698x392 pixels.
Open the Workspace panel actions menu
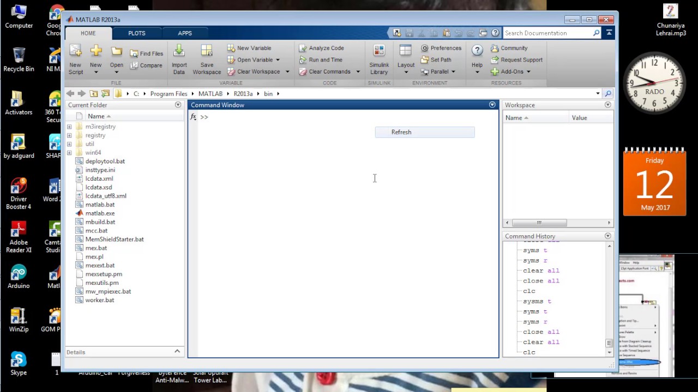click(x=608, y=105)
